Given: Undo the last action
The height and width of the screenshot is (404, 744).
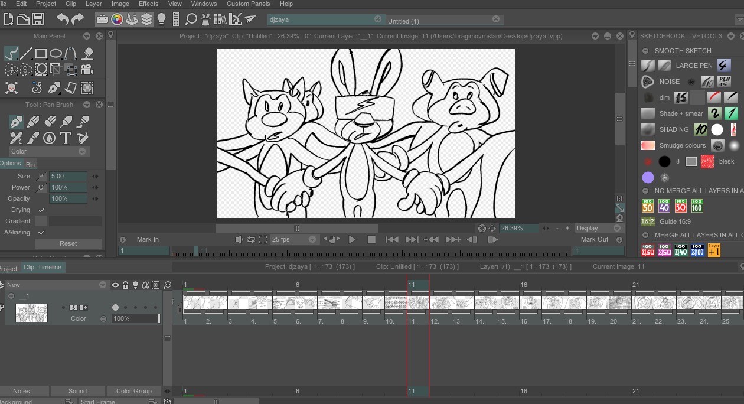Looking at the screenshot, I should [63, 19].
